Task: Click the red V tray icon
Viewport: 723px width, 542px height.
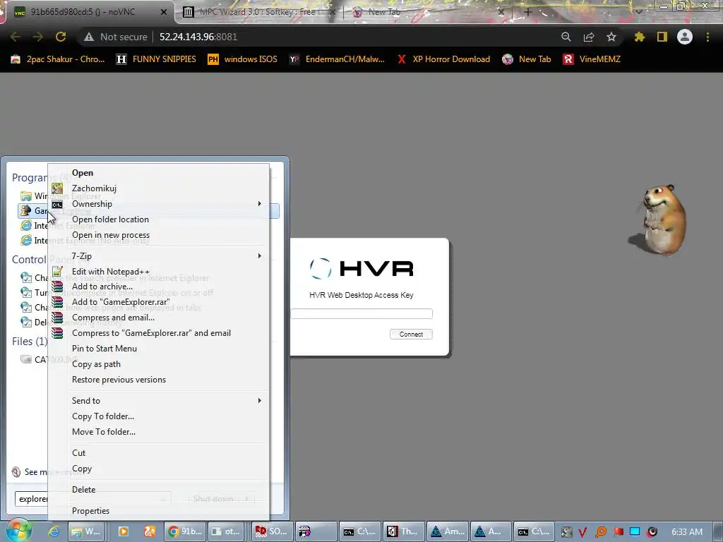Action: coord(582,532)
